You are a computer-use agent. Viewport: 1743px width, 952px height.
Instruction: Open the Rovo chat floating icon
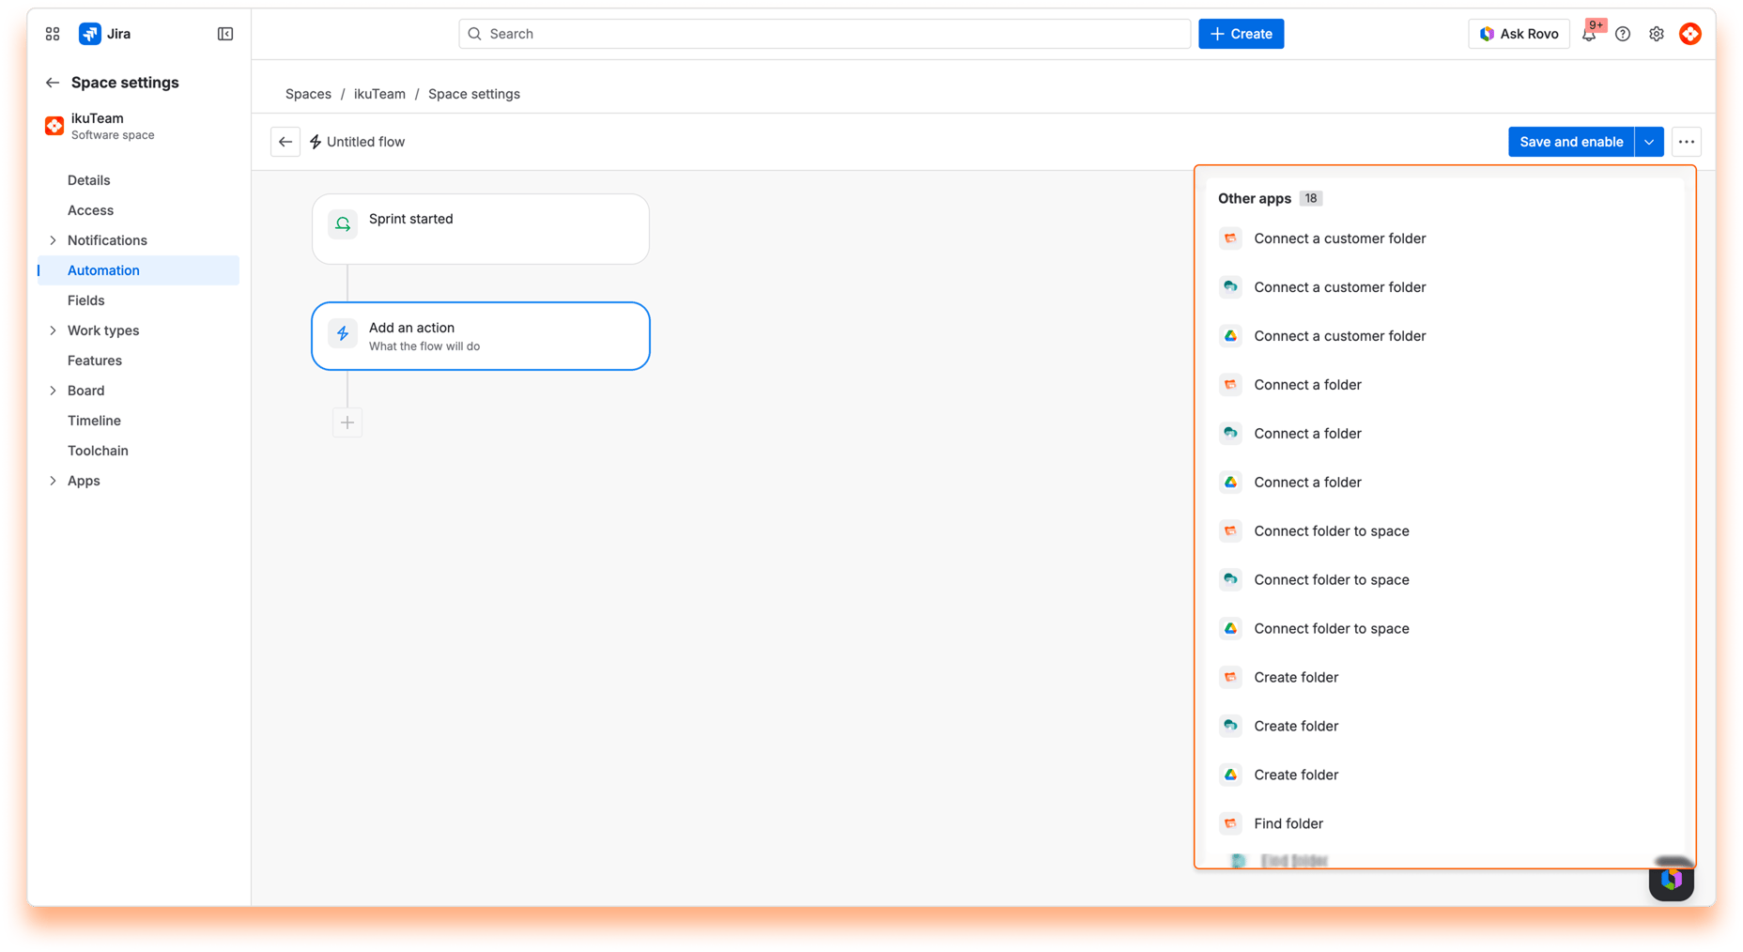(1672, 880)
